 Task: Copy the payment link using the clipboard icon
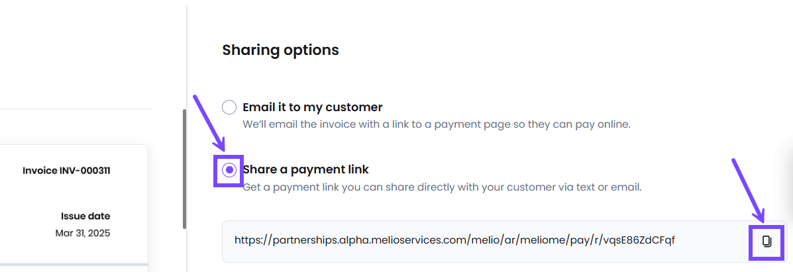point(767,242)
